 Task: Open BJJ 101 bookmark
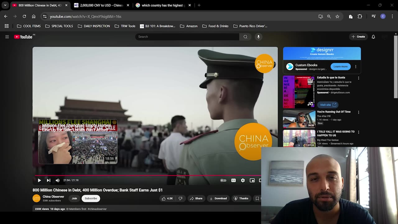pyautogui.click(x=158, y=26)
